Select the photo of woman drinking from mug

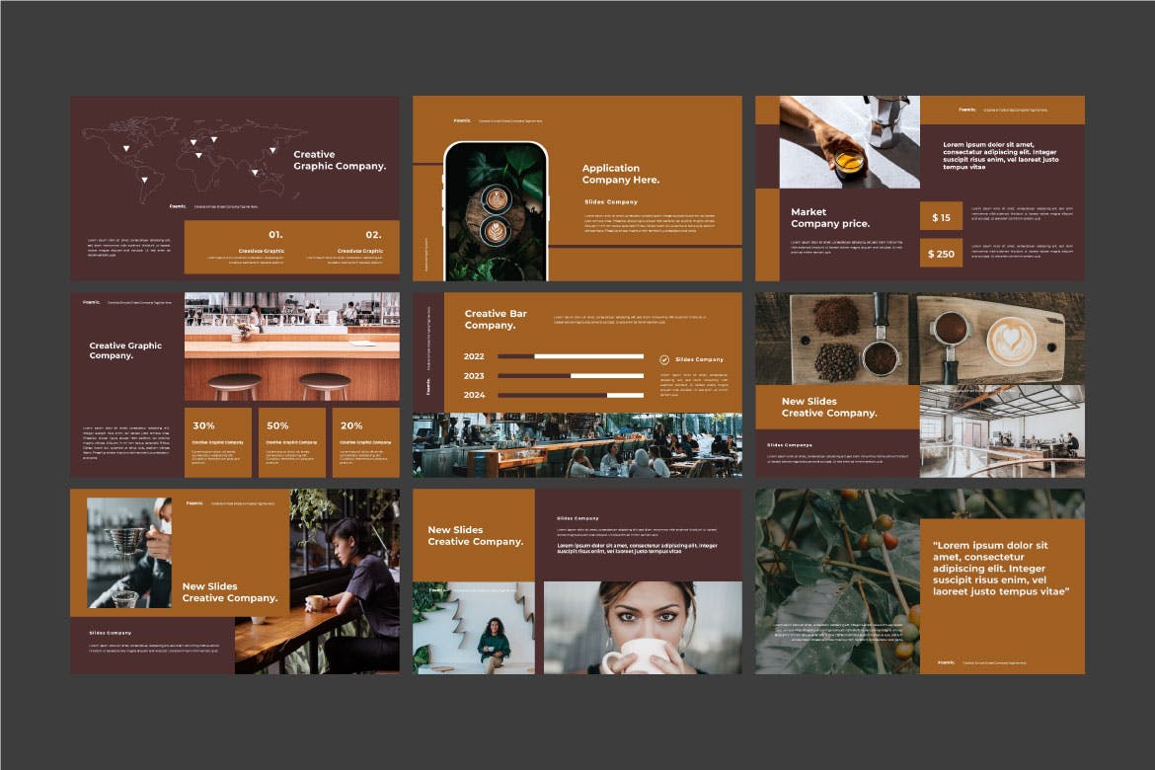pyautogui.click(x=643, y=627)
